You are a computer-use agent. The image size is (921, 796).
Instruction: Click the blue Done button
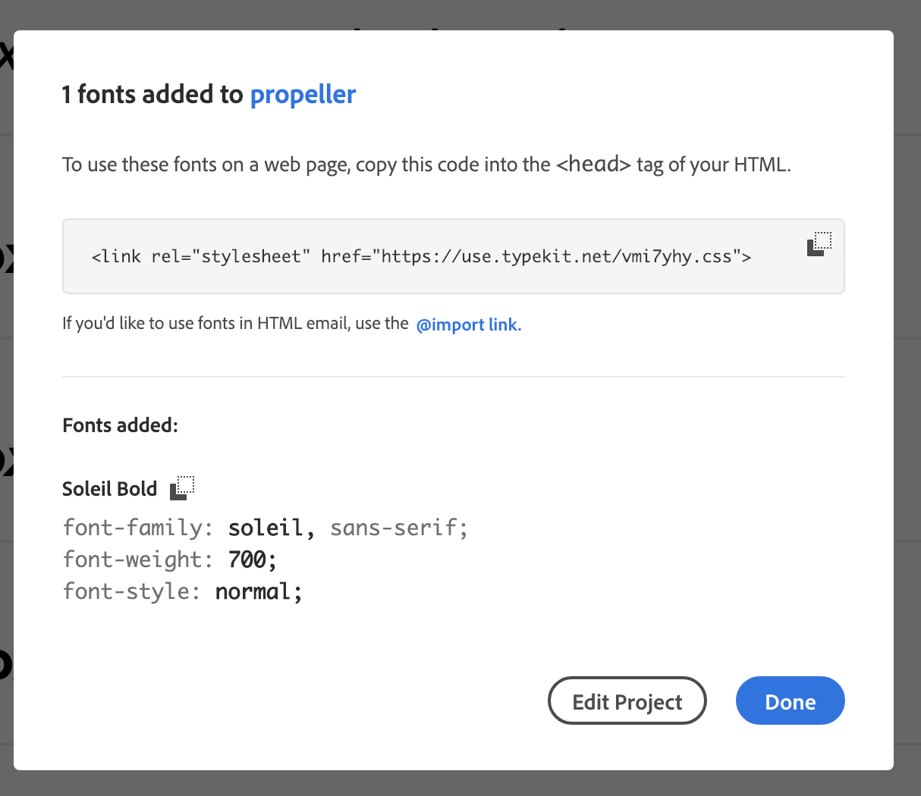pyautogui.click(x=790, y=700)
